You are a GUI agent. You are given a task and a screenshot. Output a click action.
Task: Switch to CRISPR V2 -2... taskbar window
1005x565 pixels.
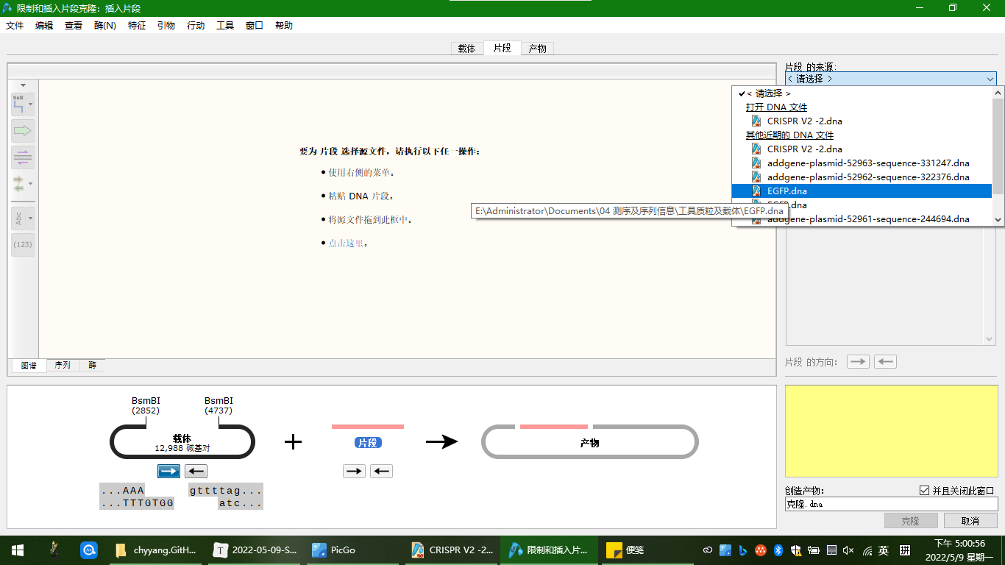(x=452, y=550)
